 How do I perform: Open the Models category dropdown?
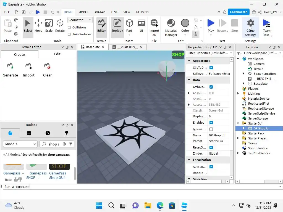click(20, 144)
